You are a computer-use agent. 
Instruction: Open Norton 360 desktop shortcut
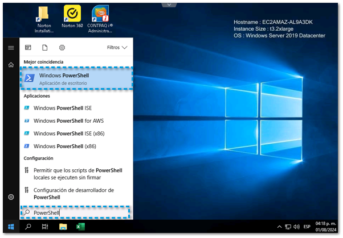click(x=72, y=18)
